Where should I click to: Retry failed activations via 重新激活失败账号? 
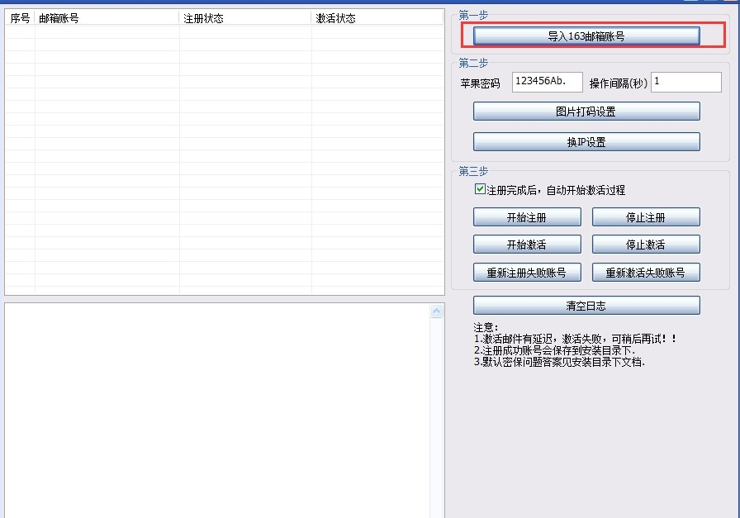click(x=645, y=272)
